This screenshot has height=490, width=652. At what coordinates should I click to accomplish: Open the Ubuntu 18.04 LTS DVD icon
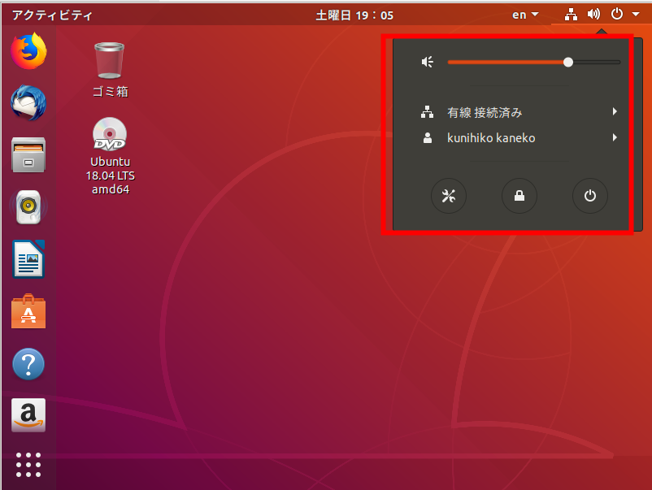tap(110, 134)
